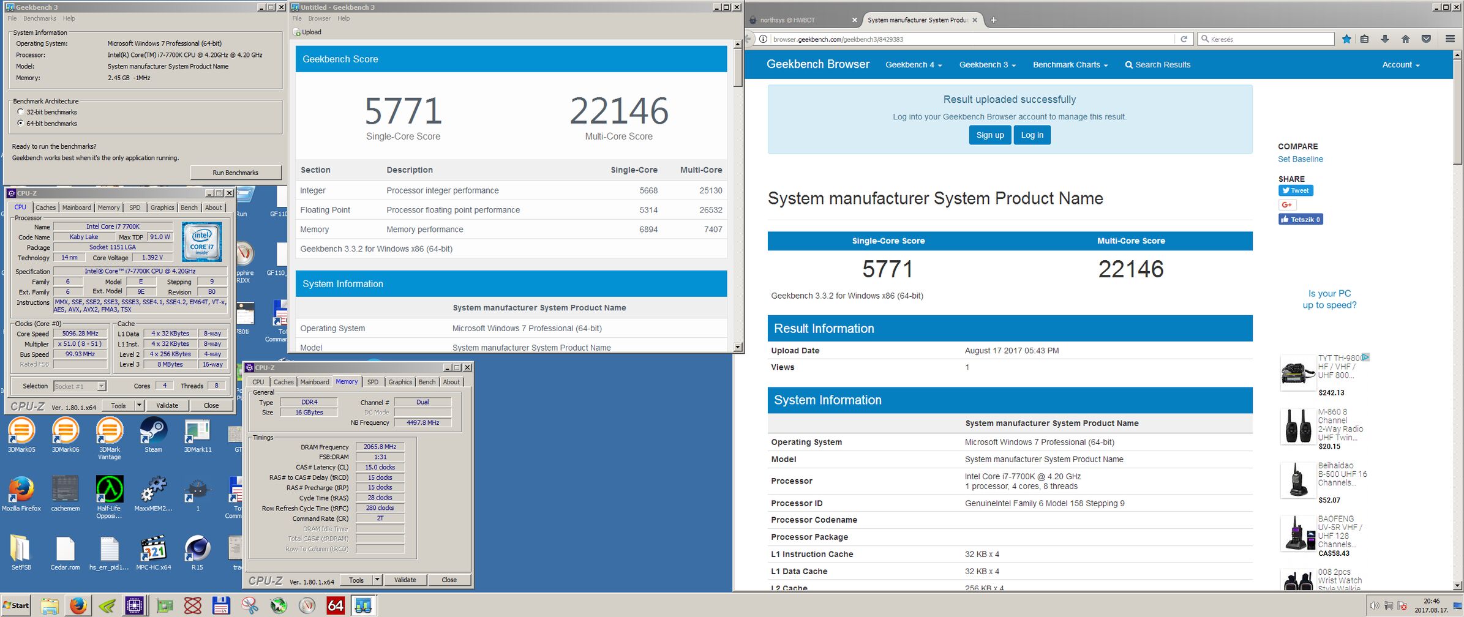Open Tools dropdown arrow in CPU-Z CPU window

tap(139, 405)
